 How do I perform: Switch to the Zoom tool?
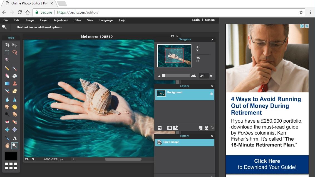(x=15, y=145)
